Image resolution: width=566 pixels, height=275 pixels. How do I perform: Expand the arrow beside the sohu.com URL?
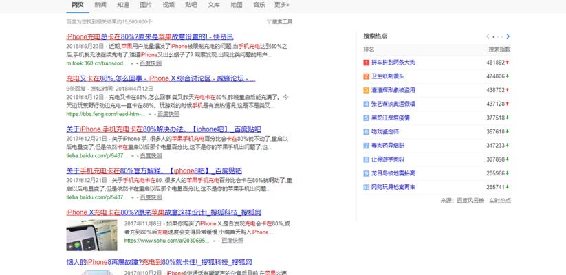click(x=214, y=241)
